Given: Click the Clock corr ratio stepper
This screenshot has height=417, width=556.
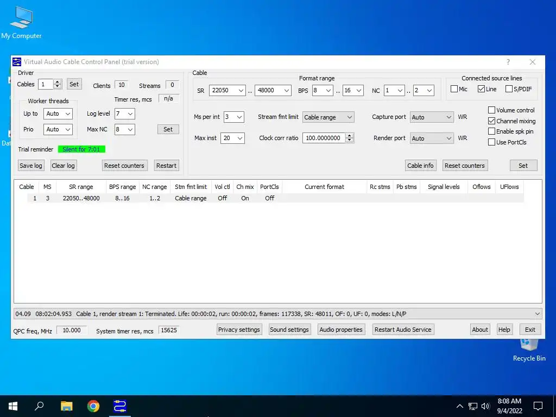Looking at the screenshot, I should (x=350, y=138).
